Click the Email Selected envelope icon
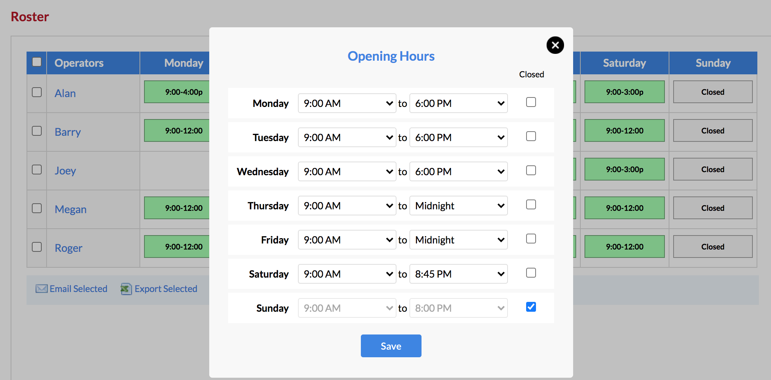This screenshot has width=771, height=380. pyautogui.click(x=41, y=289)
